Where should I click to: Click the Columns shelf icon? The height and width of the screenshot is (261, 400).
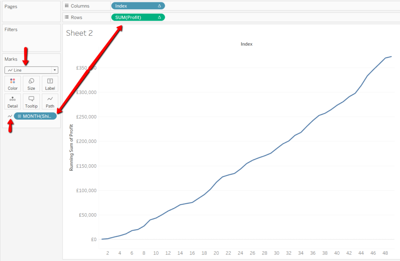pyautogui.click(x=66, y=5)
